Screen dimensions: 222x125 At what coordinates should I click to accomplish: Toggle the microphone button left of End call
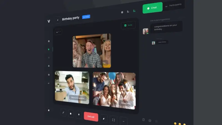(x=79, y=114)
